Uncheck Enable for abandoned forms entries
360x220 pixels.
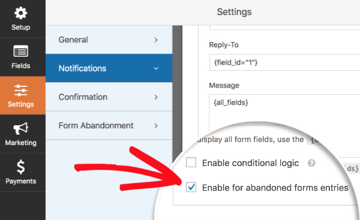tap(191, 187)
